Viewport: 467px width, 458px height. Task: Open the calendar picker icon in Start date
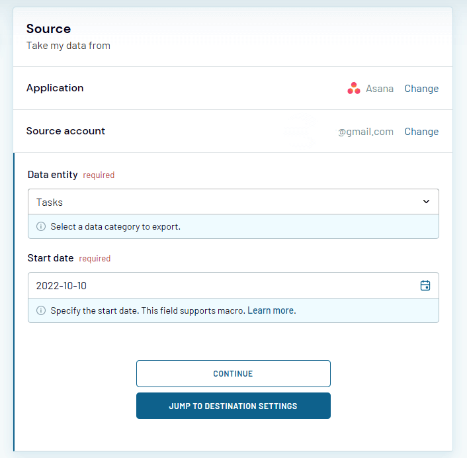point(425,285)
